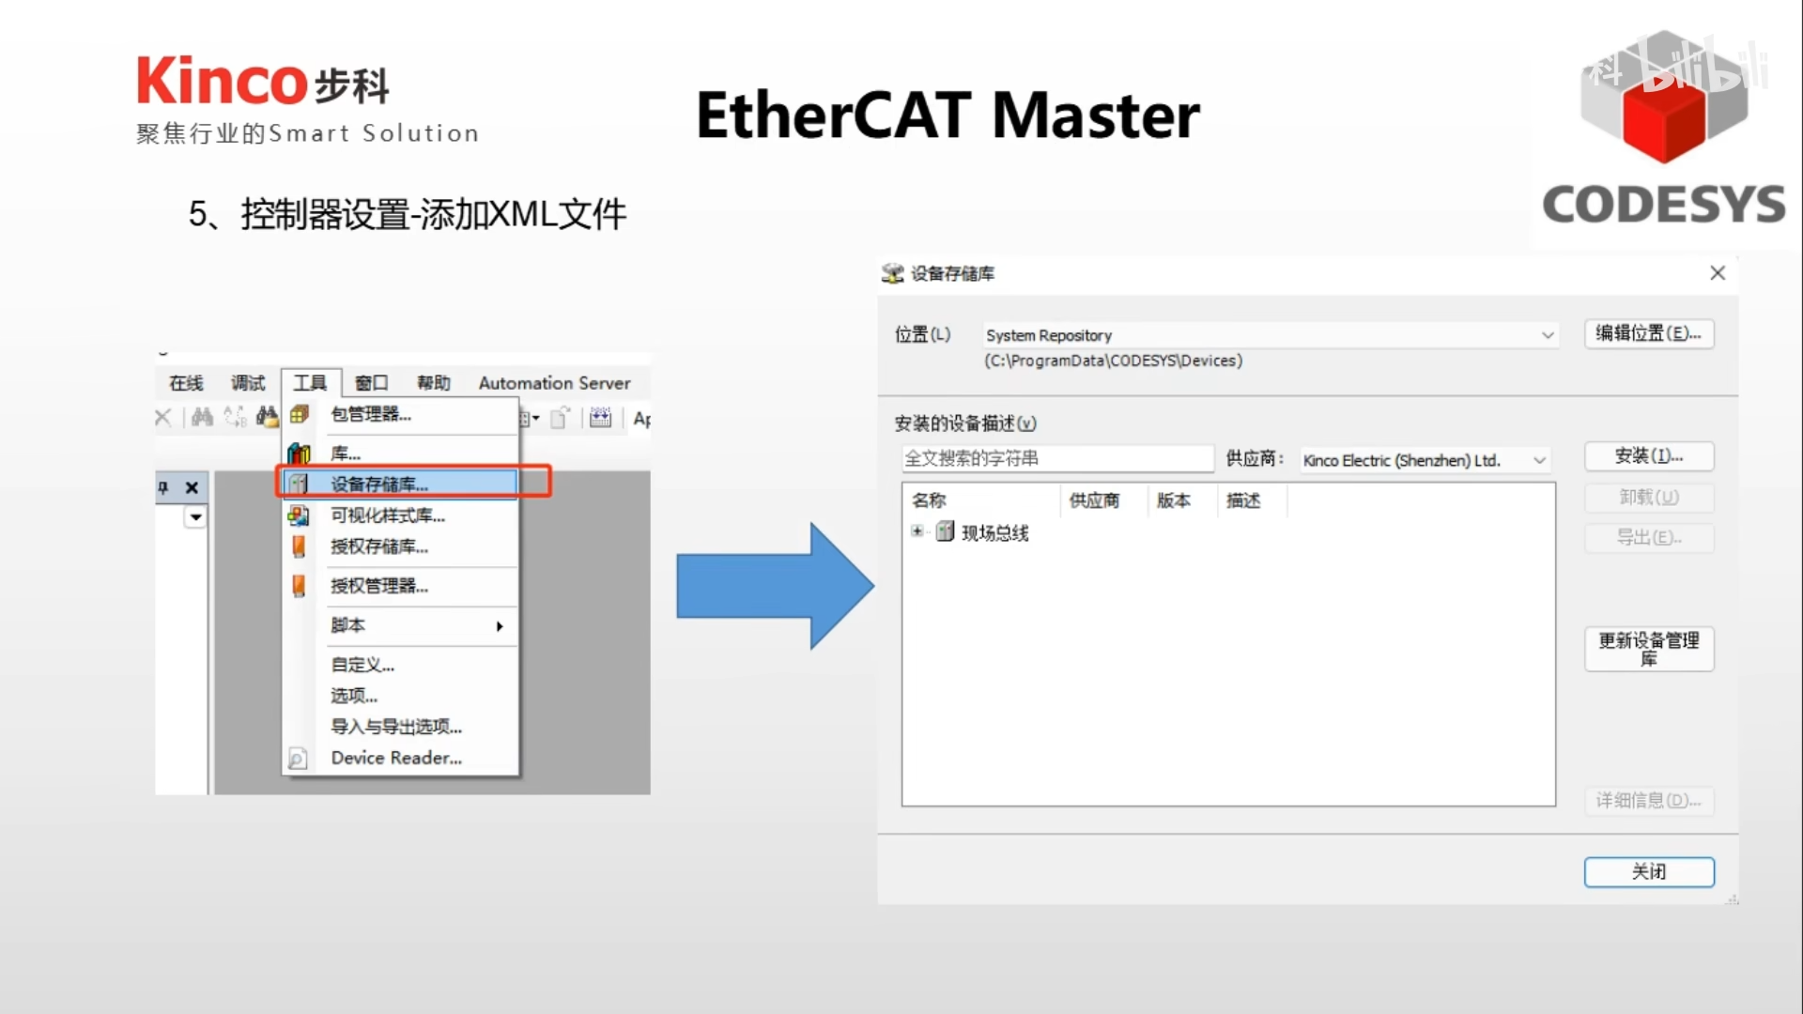Screen dimensions: 1803x1014
Task: Click the binoculars-with-folder find icon
Action: click(268, 417)
